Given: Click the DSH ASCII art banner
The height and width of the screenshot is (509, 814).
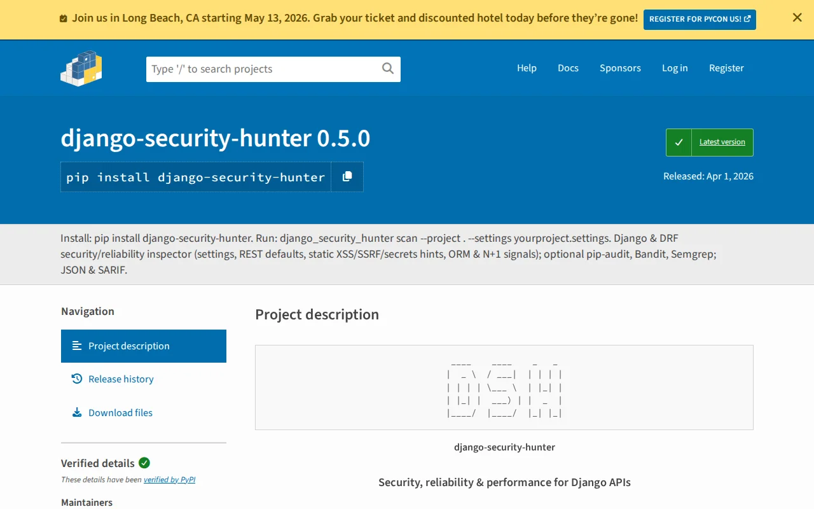Looking at the screenshot, I should 504,387.
